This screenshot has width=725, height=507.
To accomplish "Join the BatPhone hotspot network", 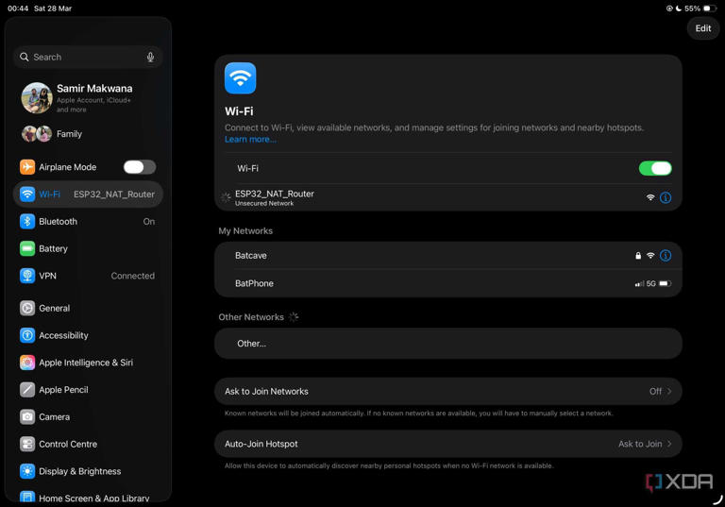I will click(x=448, y=283).
